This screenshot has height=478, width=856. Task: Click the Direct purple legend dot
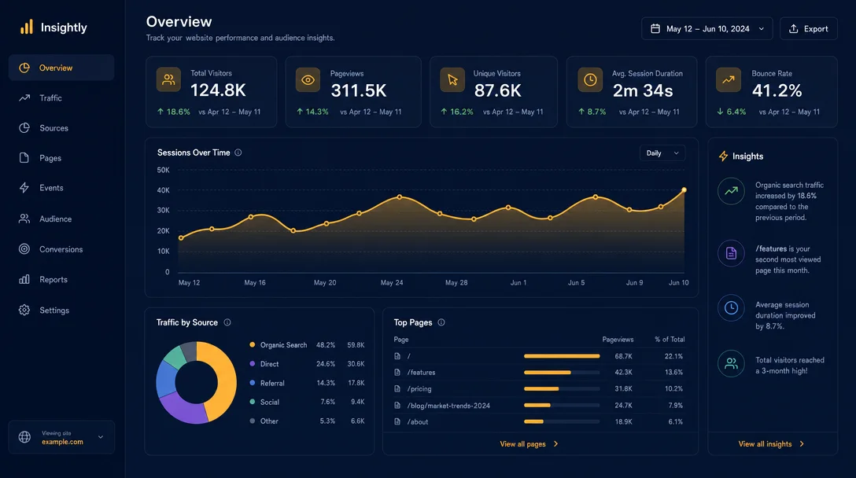253,363
